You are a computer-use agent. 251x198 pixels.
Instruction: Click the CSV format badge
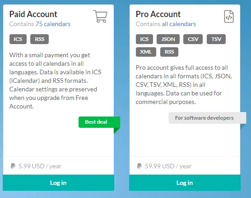pos(193,39)
